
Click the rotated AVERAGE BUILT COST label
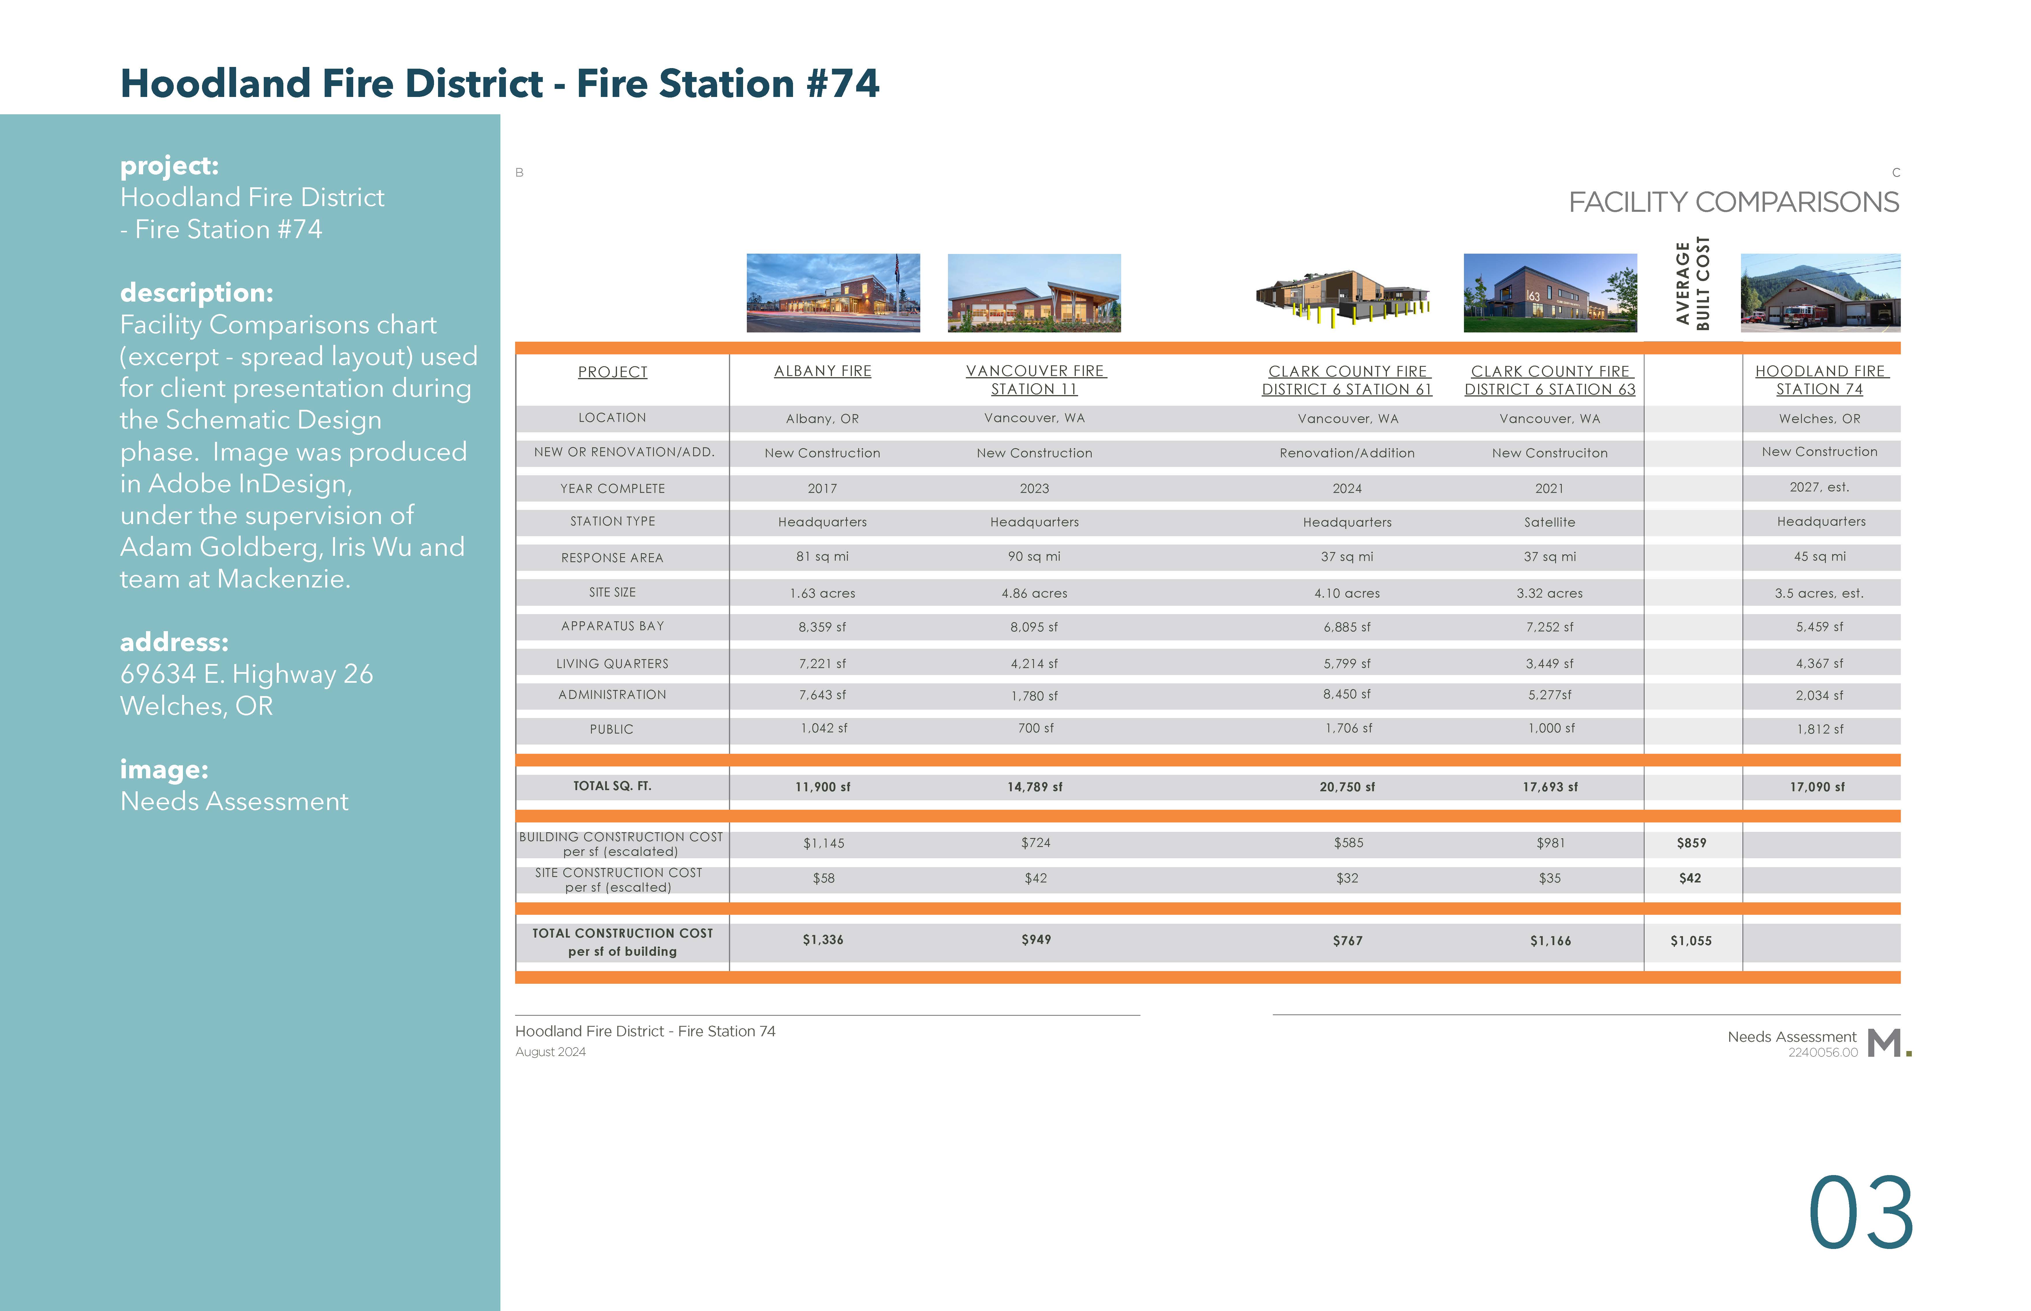pyautogui.click(x=1692, y=283)
